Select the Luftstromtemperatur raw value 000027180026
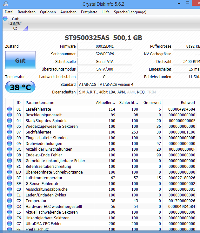This screenshot has width=200, height=233. coord(182,178)
